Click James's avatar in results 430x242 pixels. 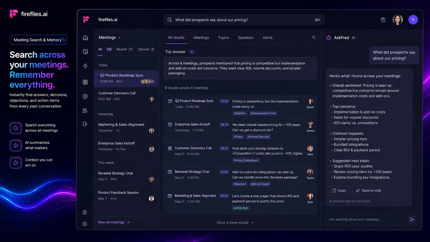[x=310, y=125]
